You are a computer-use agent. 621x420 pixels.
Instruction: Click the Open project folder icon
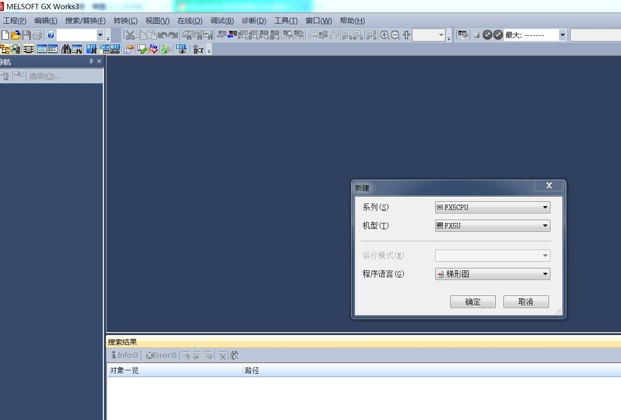(x=16, y=35)
